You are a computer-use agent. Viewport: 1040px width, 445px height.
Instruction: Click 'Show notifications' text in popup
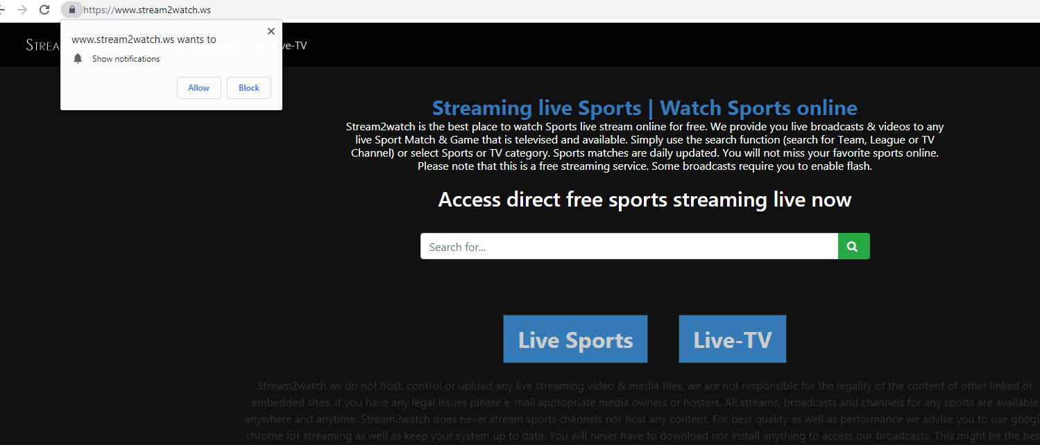click(126, 59)
